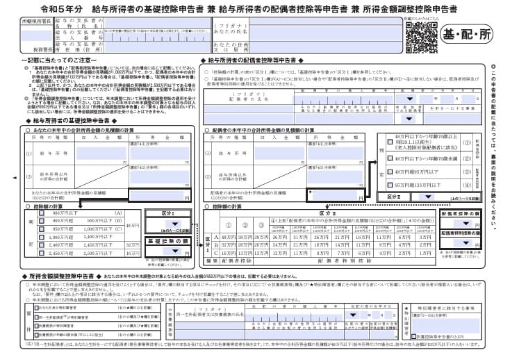Click your 給与所得 収入金額 field
This screenshot has height=357, width=510.
(x=101, y=153)
